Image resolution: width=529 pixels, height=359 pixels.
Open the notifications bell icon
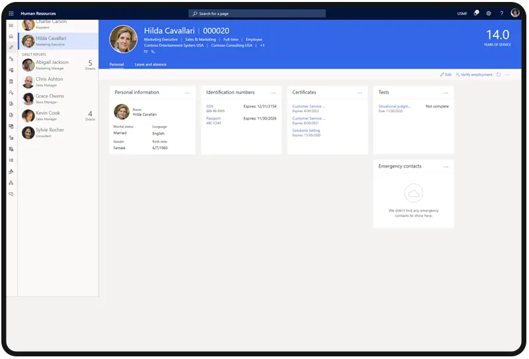tap(476, 13)
